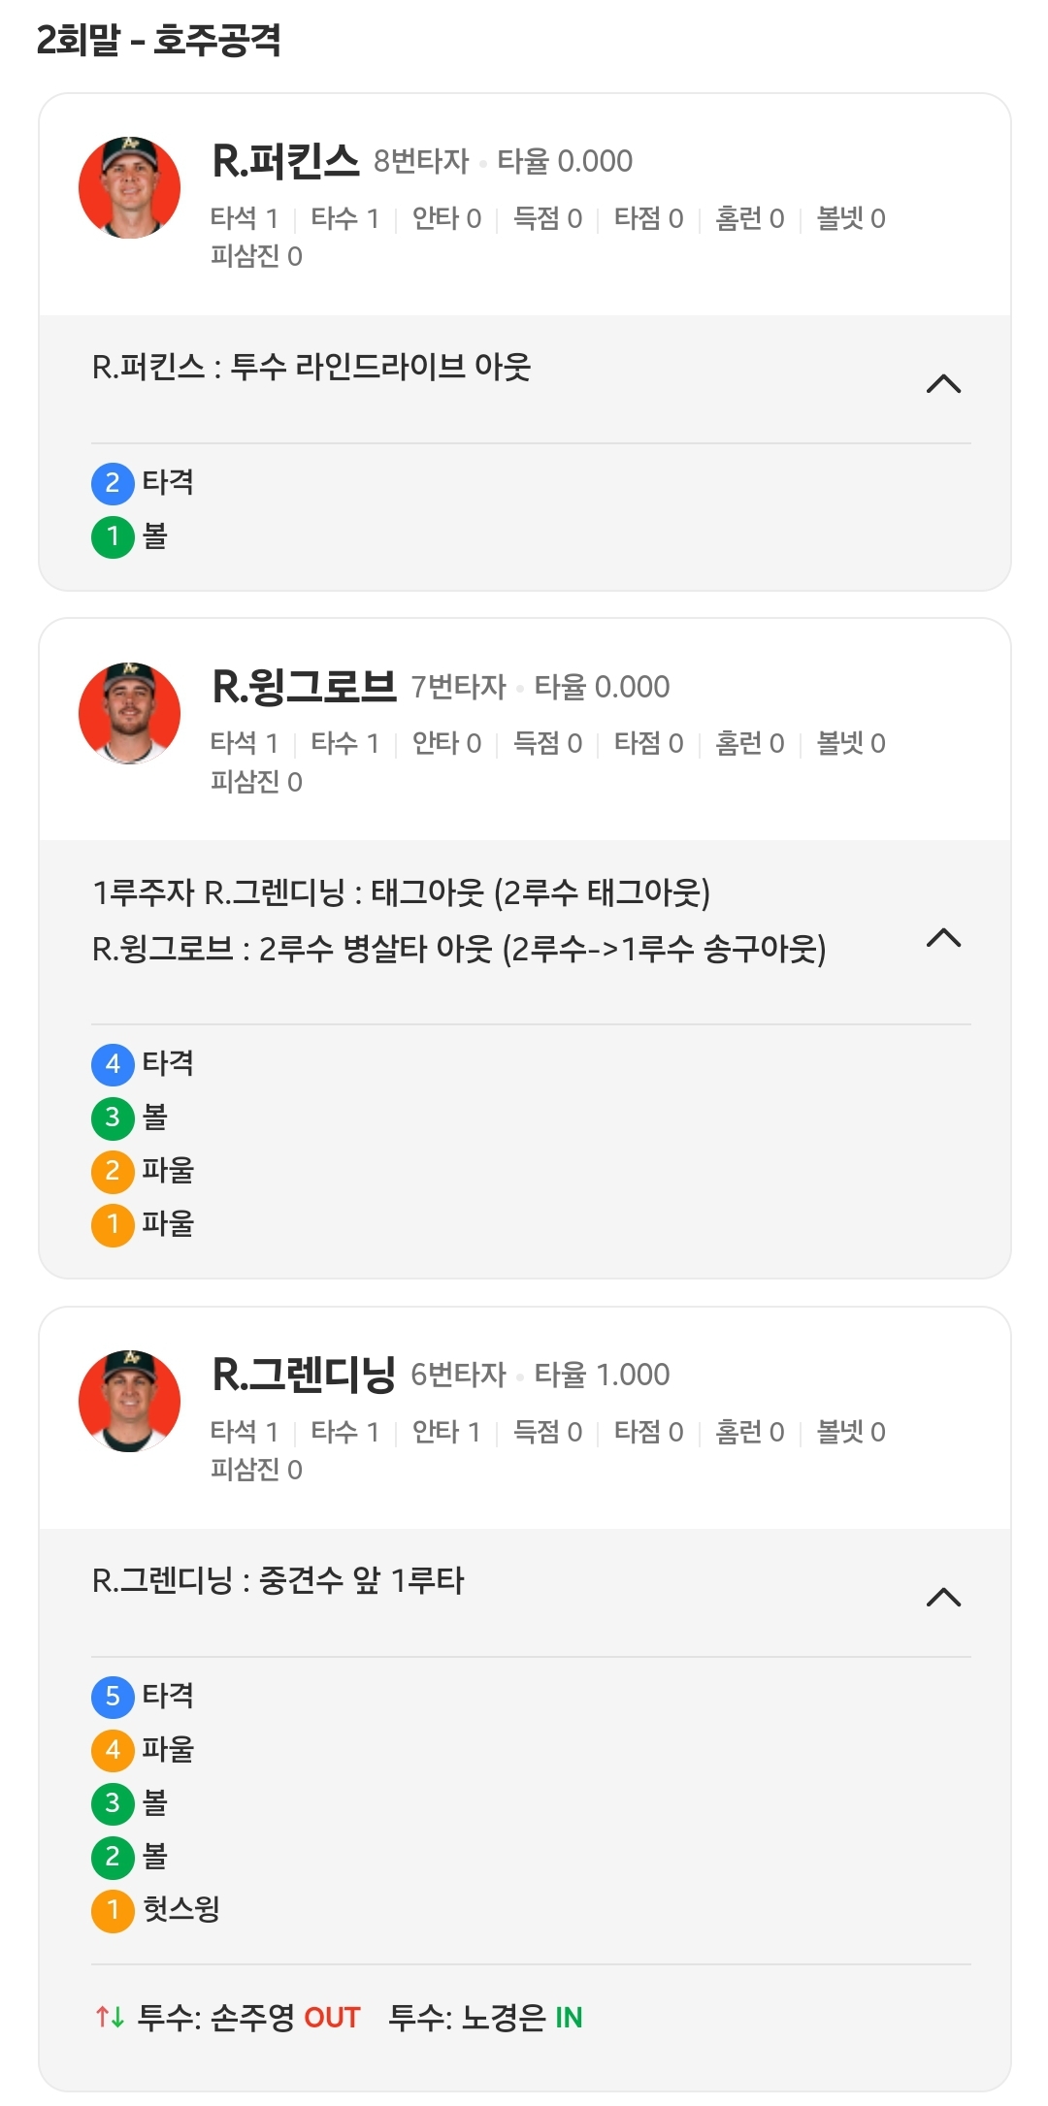Collapse R.윙그로브 double-play details chevron
The image size is (1048, 2106).
click(943, 937)
